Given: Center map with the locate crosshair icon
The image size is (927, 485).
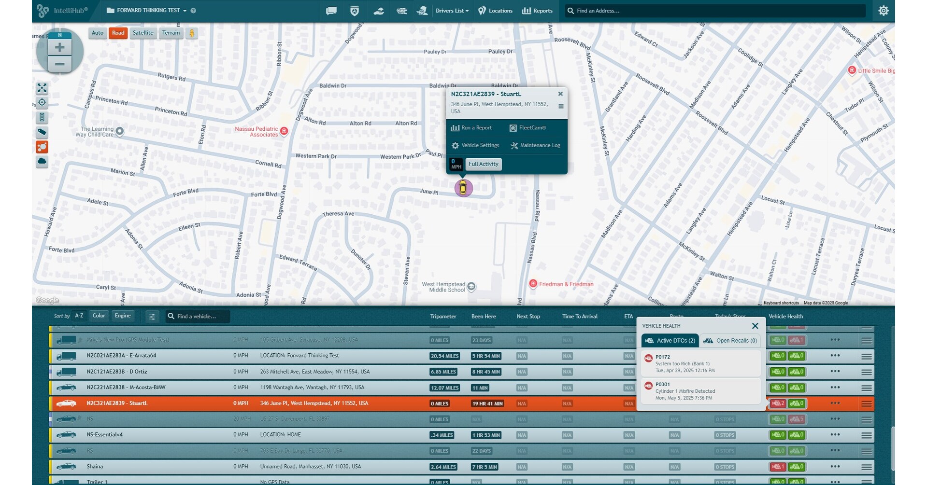Looking at the screenshot, I should click(42, 102).
